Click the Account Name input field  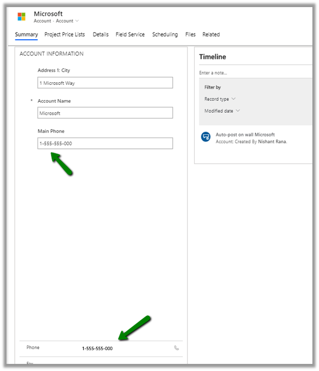[105, 113]
